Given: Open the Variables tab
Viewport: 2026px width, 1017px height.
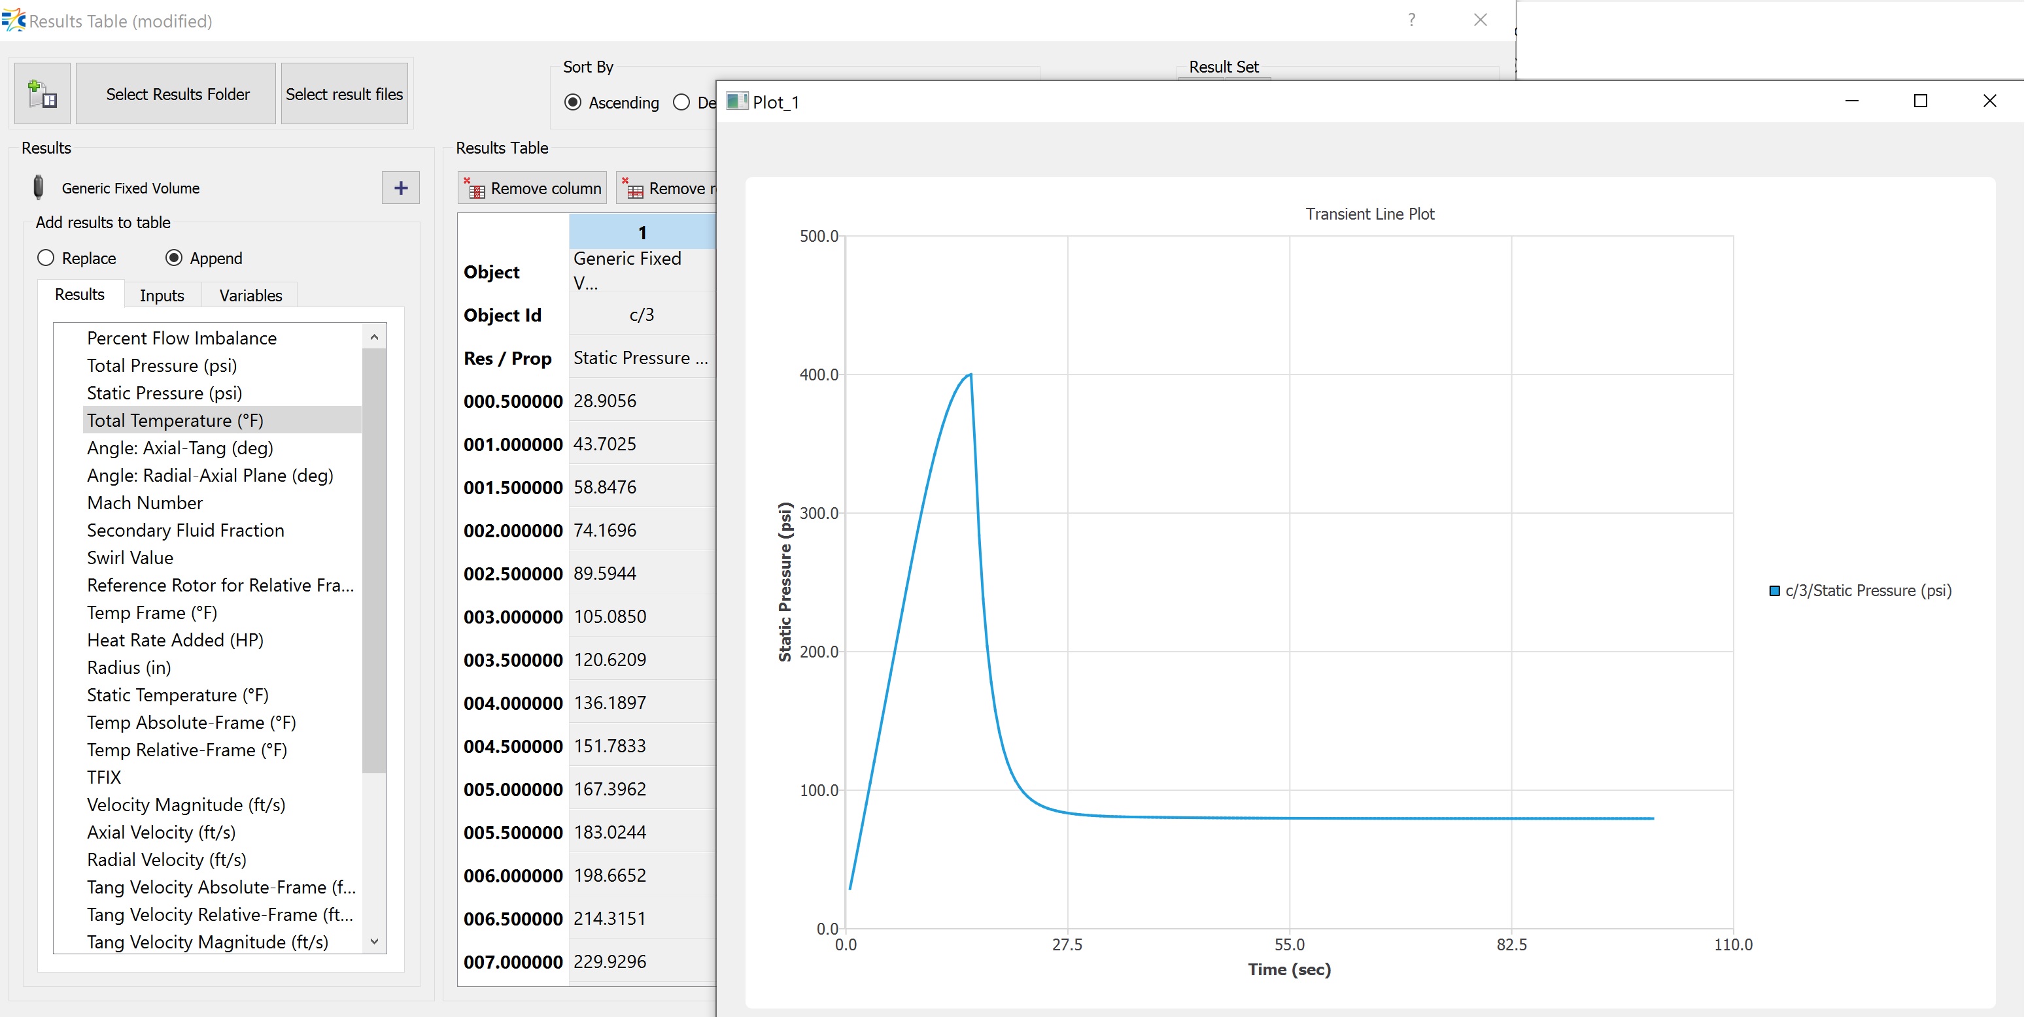Looking at the screenshot, I should tap(250, 295).
